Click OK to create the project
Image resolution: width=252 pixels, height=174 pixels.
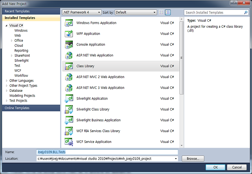coord(215,167)
